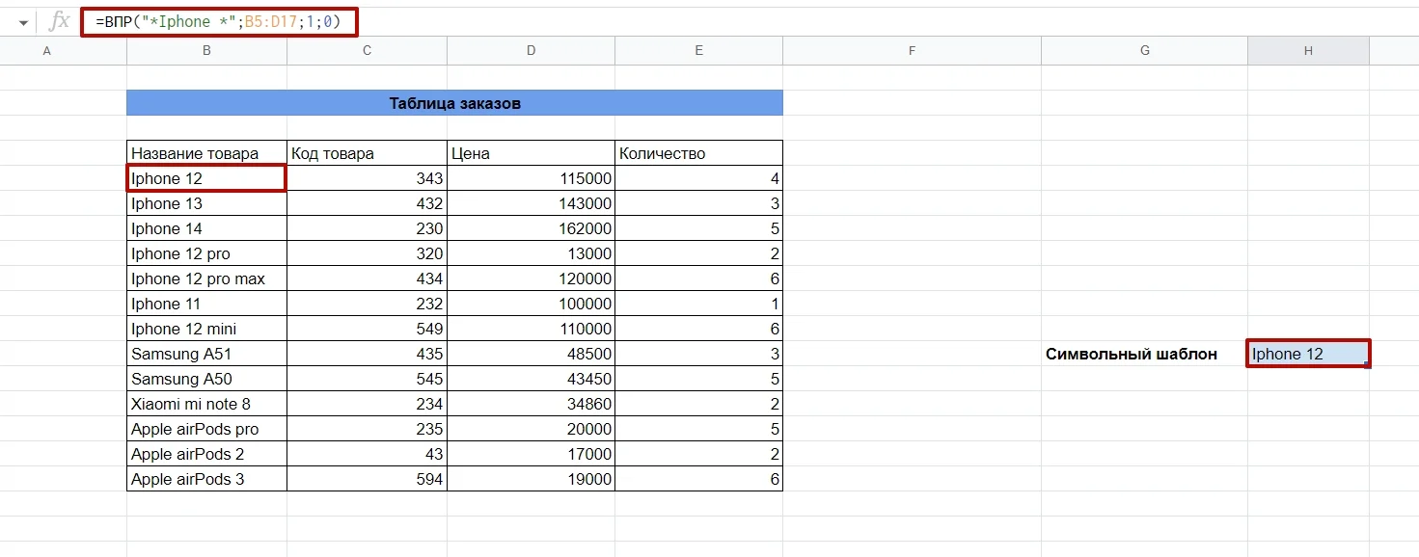Select the 'Xiaomi mi note 8' cell
The image size is (1419, 557).
(206, 404)
